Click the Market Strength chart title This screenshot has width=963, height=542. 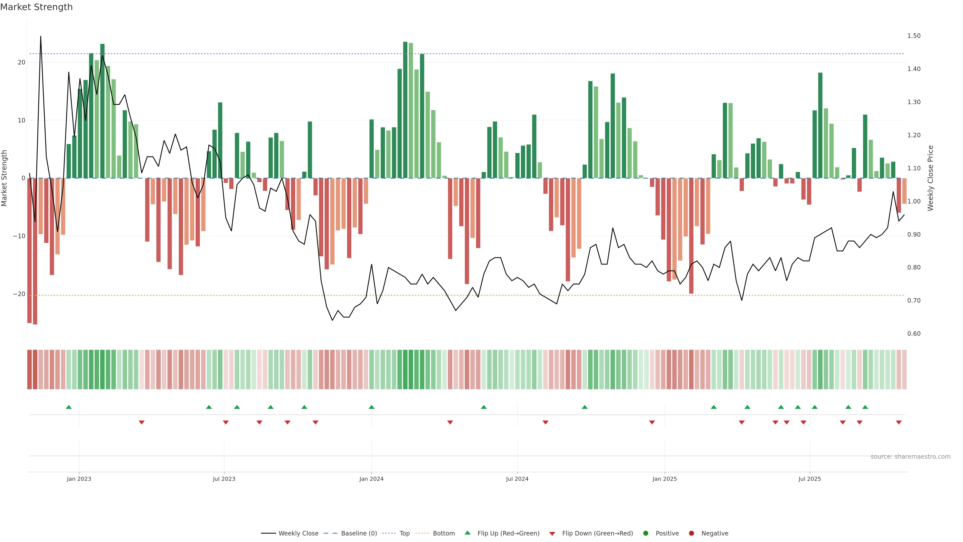[37, 7]
